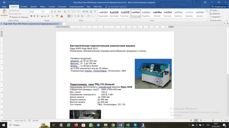Click the sort (A-Z) icon
Viewport: 229px width, 128px height.
[91, 12]
